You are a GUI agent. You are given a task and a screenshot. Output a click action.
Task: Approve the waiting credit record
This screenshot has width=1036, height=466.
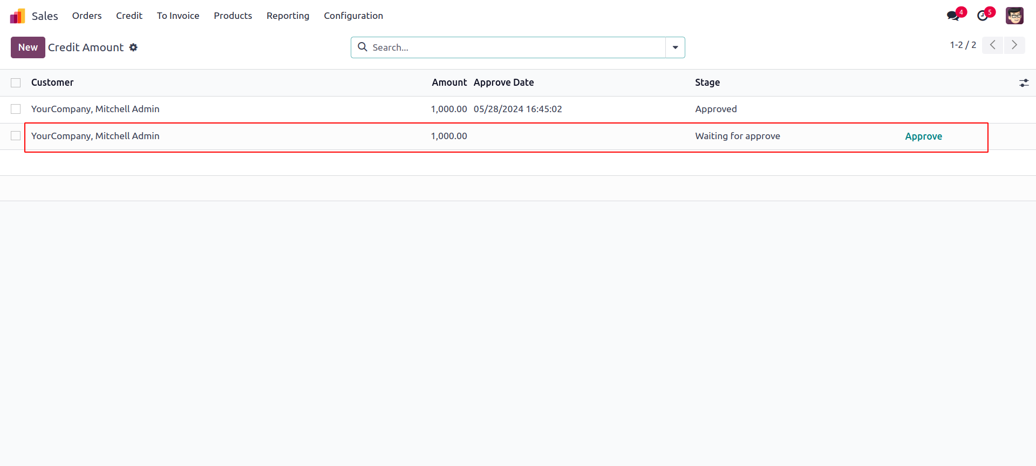coord(923,136)
